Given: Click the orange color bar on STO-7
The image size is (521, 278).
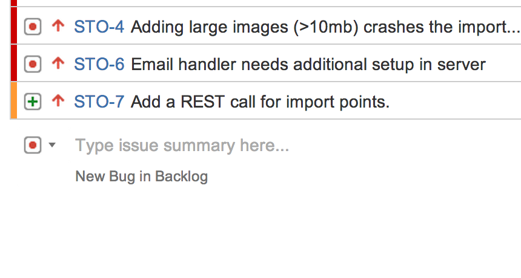Looking at the screenshot, I should pyautogui.click(x=13, y=101).
